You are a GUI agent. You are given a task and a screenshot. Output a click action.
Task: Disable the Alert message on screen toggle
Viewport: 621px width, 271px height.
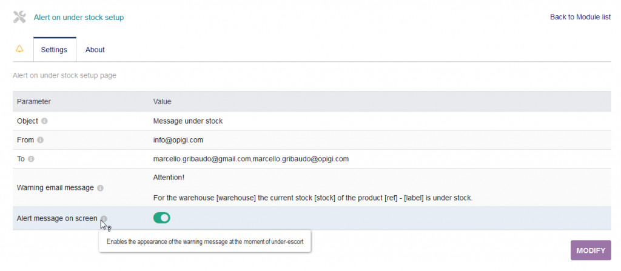click(x=162, y=218)
